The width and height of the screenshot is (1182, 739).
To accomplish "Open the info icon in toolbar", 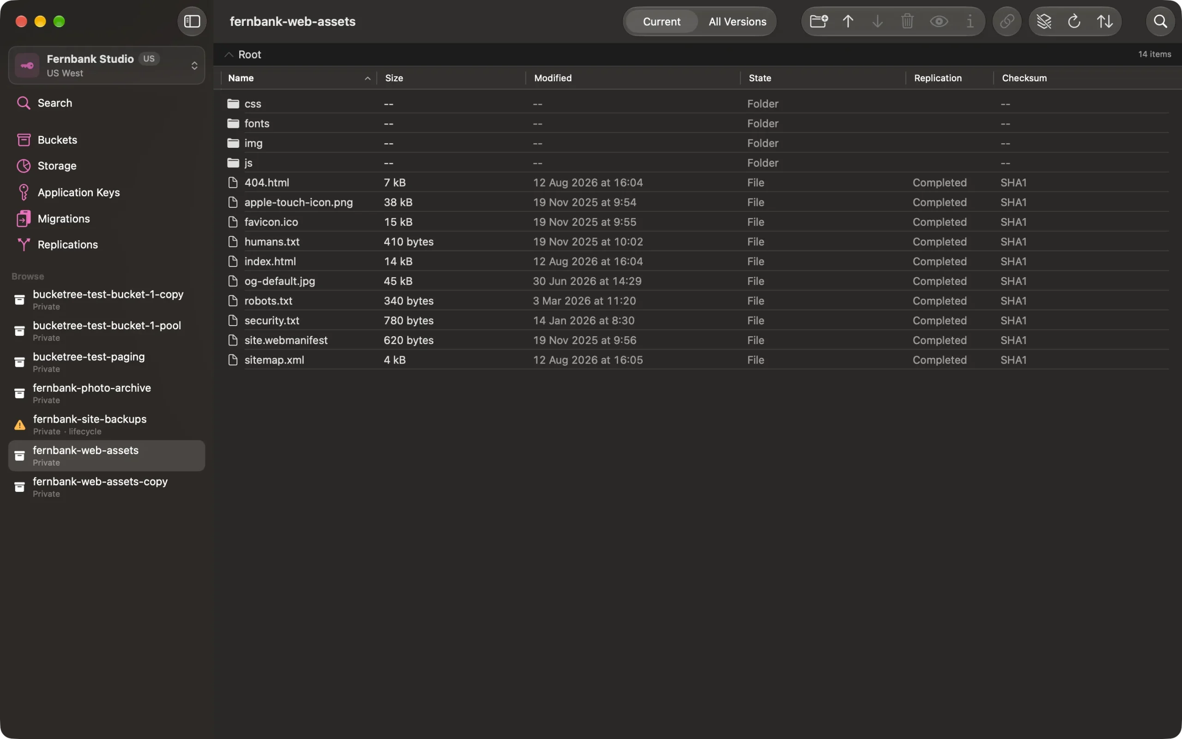I will pos(970,22).
